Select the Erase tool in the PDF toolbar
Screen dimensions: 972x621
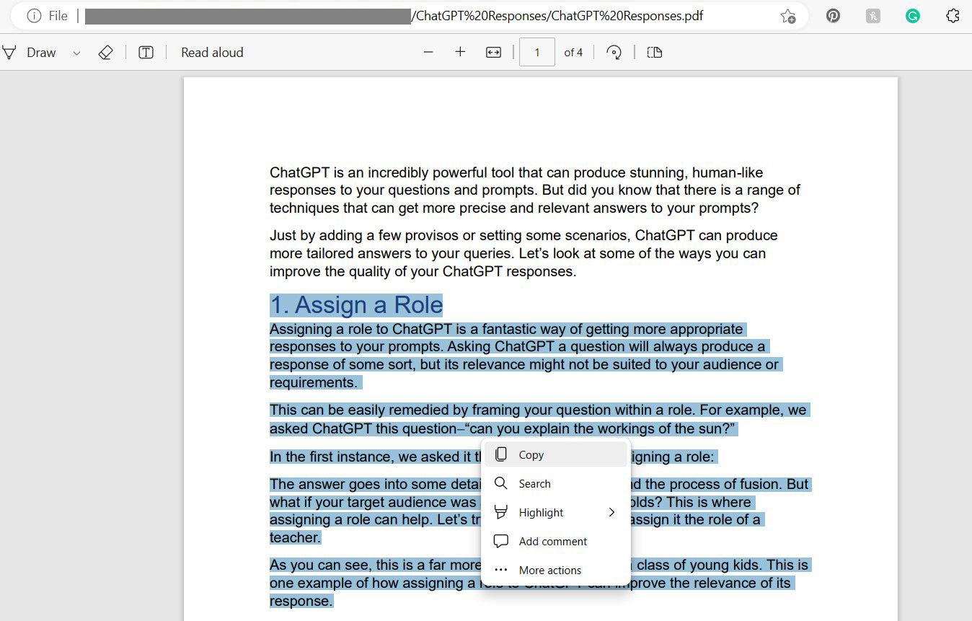[x=105, y=51]
